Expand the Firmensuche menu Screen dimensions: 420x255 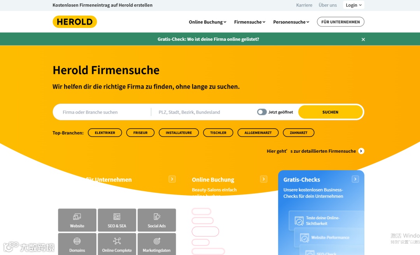(x=250, y=22)
